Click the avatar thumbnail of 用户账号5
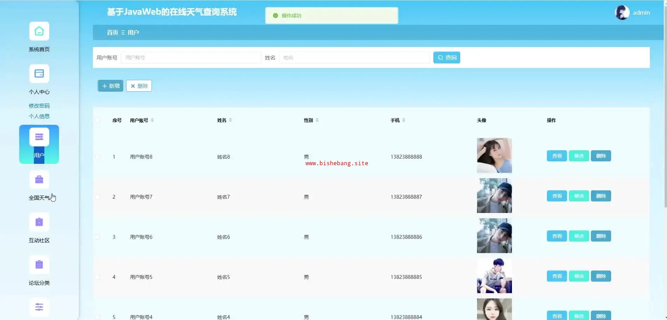 (494, 276)
